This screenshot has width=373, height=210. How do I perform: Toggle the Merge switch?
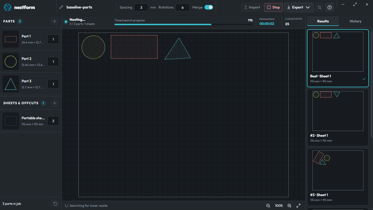(209, 7)
